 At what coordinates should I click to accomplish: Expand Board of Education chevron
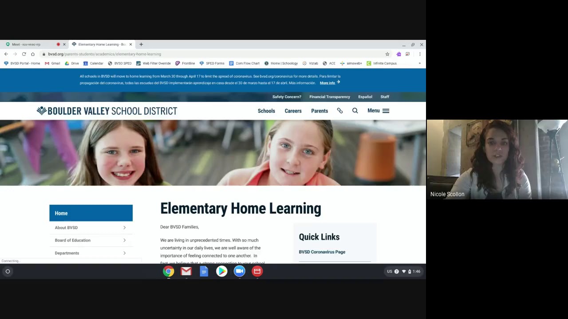(124, 240)
